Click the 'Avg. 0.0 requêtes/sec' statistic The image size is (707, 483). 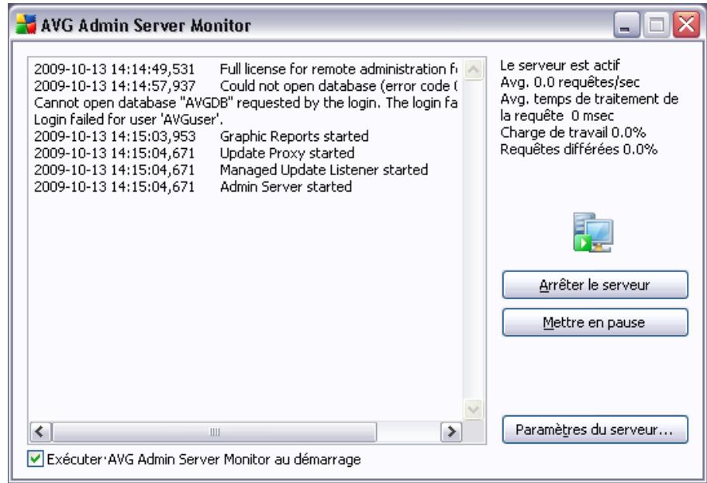[570, 82]
